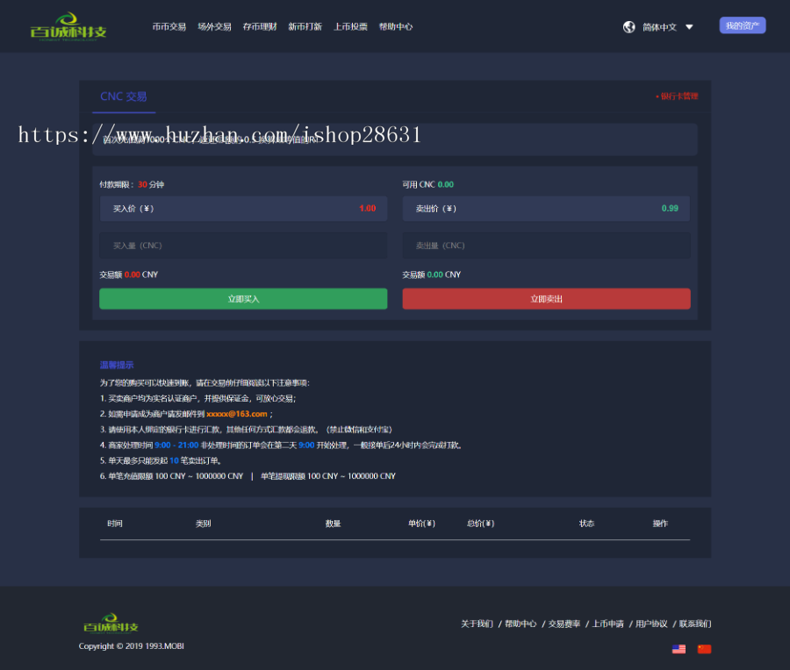This screenshot has width=790, height=670.
Task: Select the US flag icon
Action: point(679,649)
